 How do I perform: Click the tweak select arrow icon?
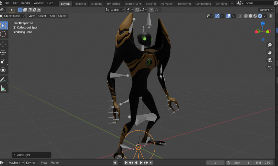[x=12, y=10]
